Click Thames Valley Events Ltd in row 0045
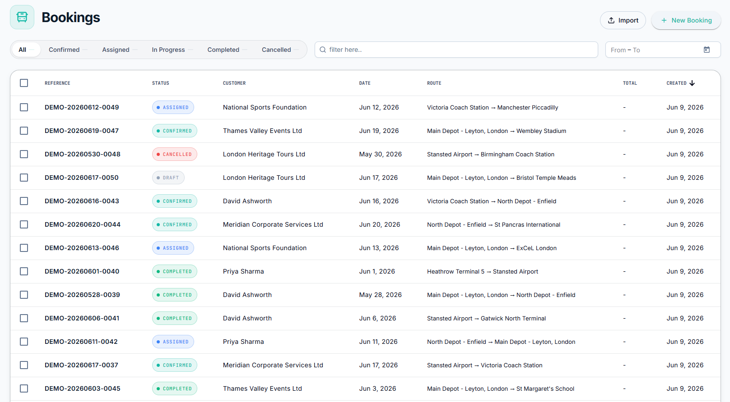This screenshot has height=402, width=730. tap(262, 388)
